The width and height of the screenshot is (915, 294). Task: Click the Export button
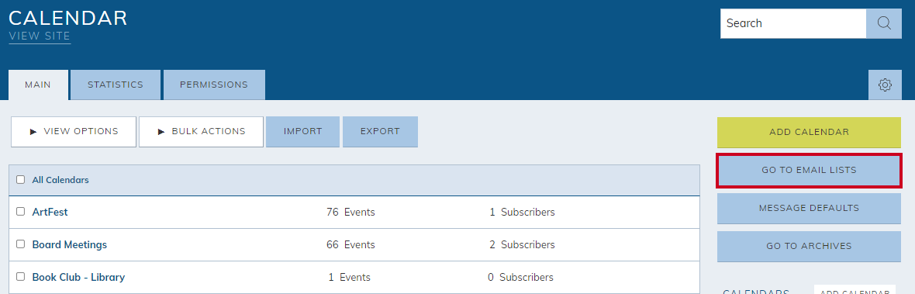click(x=380, y=131)
